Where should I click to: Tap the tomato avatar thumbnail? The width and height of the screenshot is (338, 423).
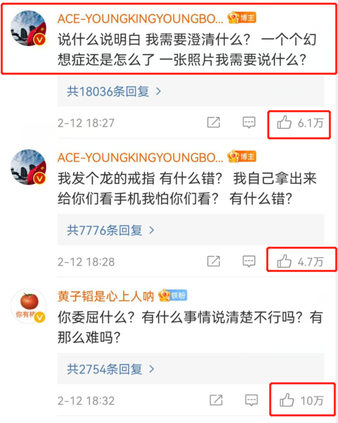[x=28, y=306]
